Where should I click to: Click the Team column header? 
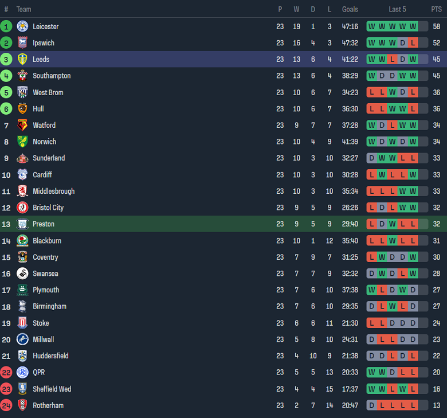23,9
